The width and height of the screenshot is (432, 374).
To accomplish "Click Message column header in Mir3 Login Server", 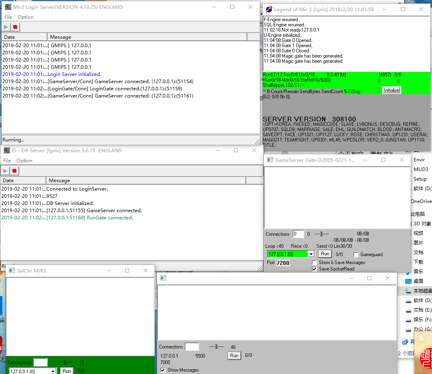I will 147,37.
